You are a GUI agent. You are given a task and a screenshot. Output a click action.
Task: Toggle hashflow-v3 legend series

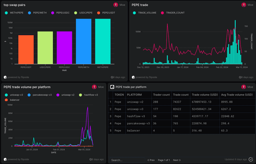88,95
